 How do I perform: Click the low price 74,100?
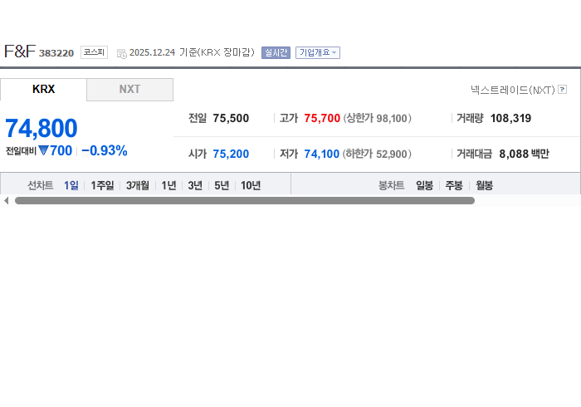322,154
